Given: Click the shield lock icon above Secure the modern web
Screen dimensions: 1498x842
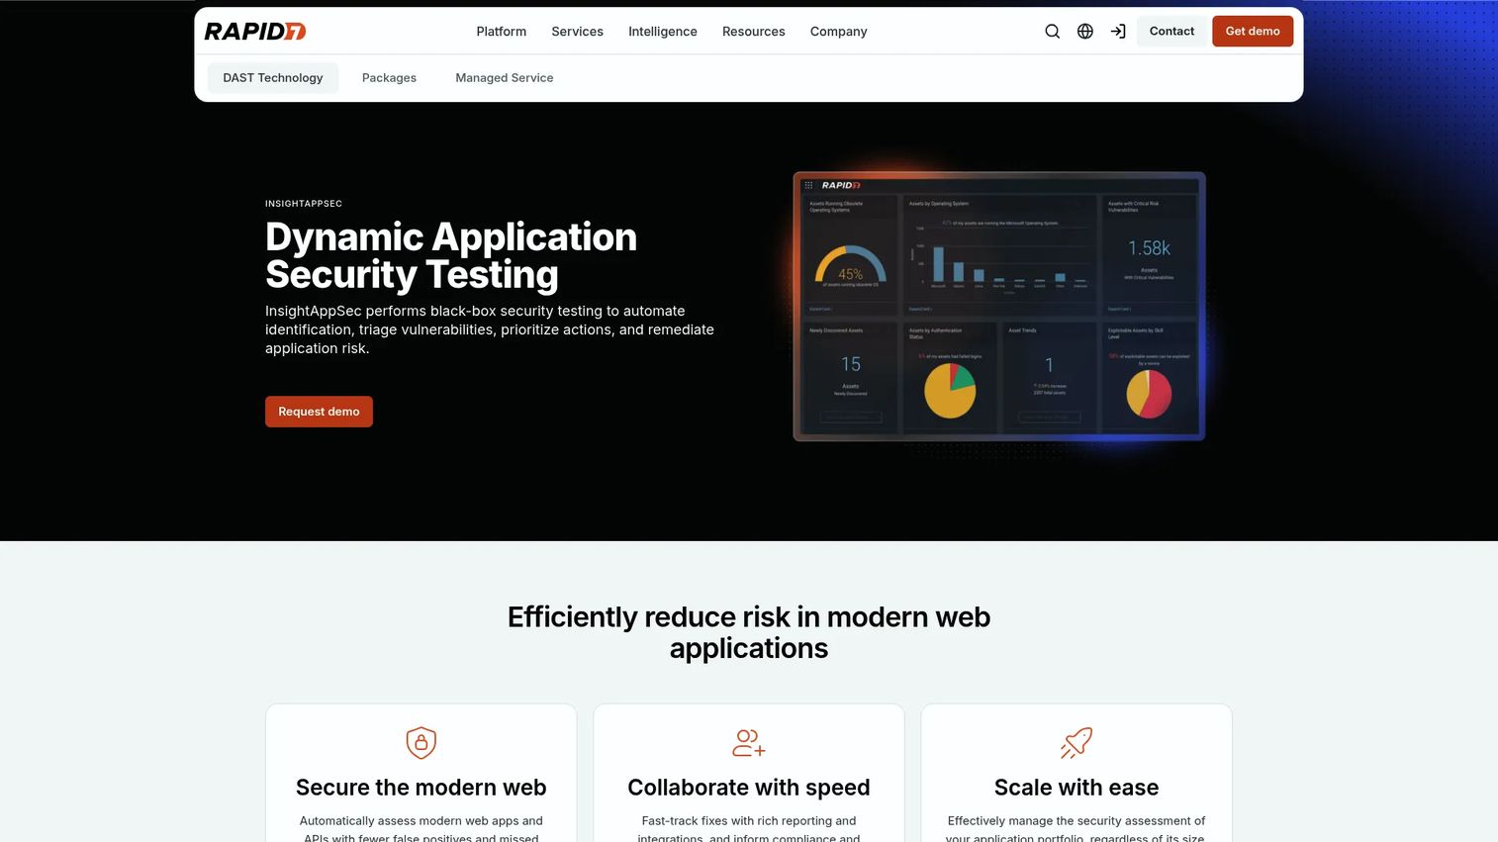Looking at the screenshot, I should click(421, 743).
